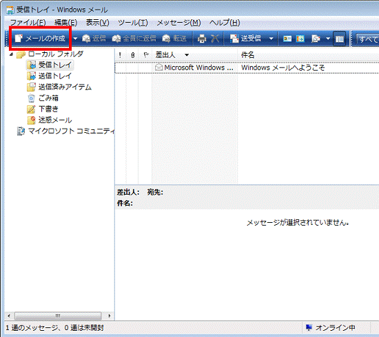Collapse the ローカル フォルダ tree node

(x=11, y=54)
